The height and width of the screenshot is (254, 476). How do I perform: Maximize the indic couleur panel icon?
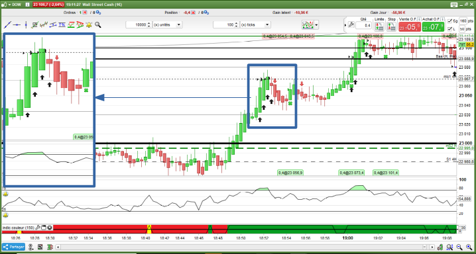[43, 228]
